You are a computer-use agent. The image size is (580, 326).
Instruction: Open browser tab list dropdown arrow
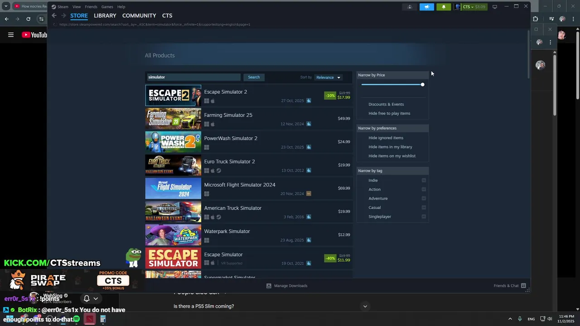click(x=6, y=6)
